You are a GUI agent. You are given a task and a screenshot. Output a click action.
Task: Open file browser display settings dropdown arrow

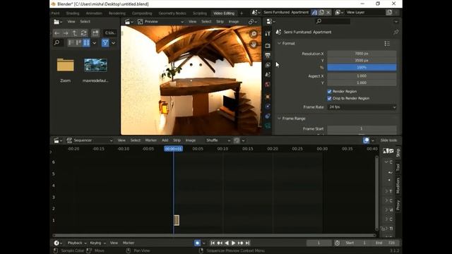[94, 43]
